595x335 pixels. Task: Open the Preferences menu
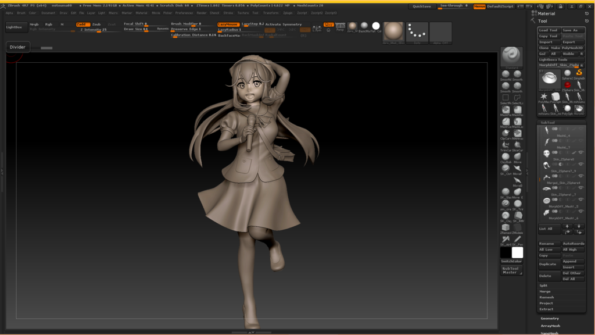[184, 13]
